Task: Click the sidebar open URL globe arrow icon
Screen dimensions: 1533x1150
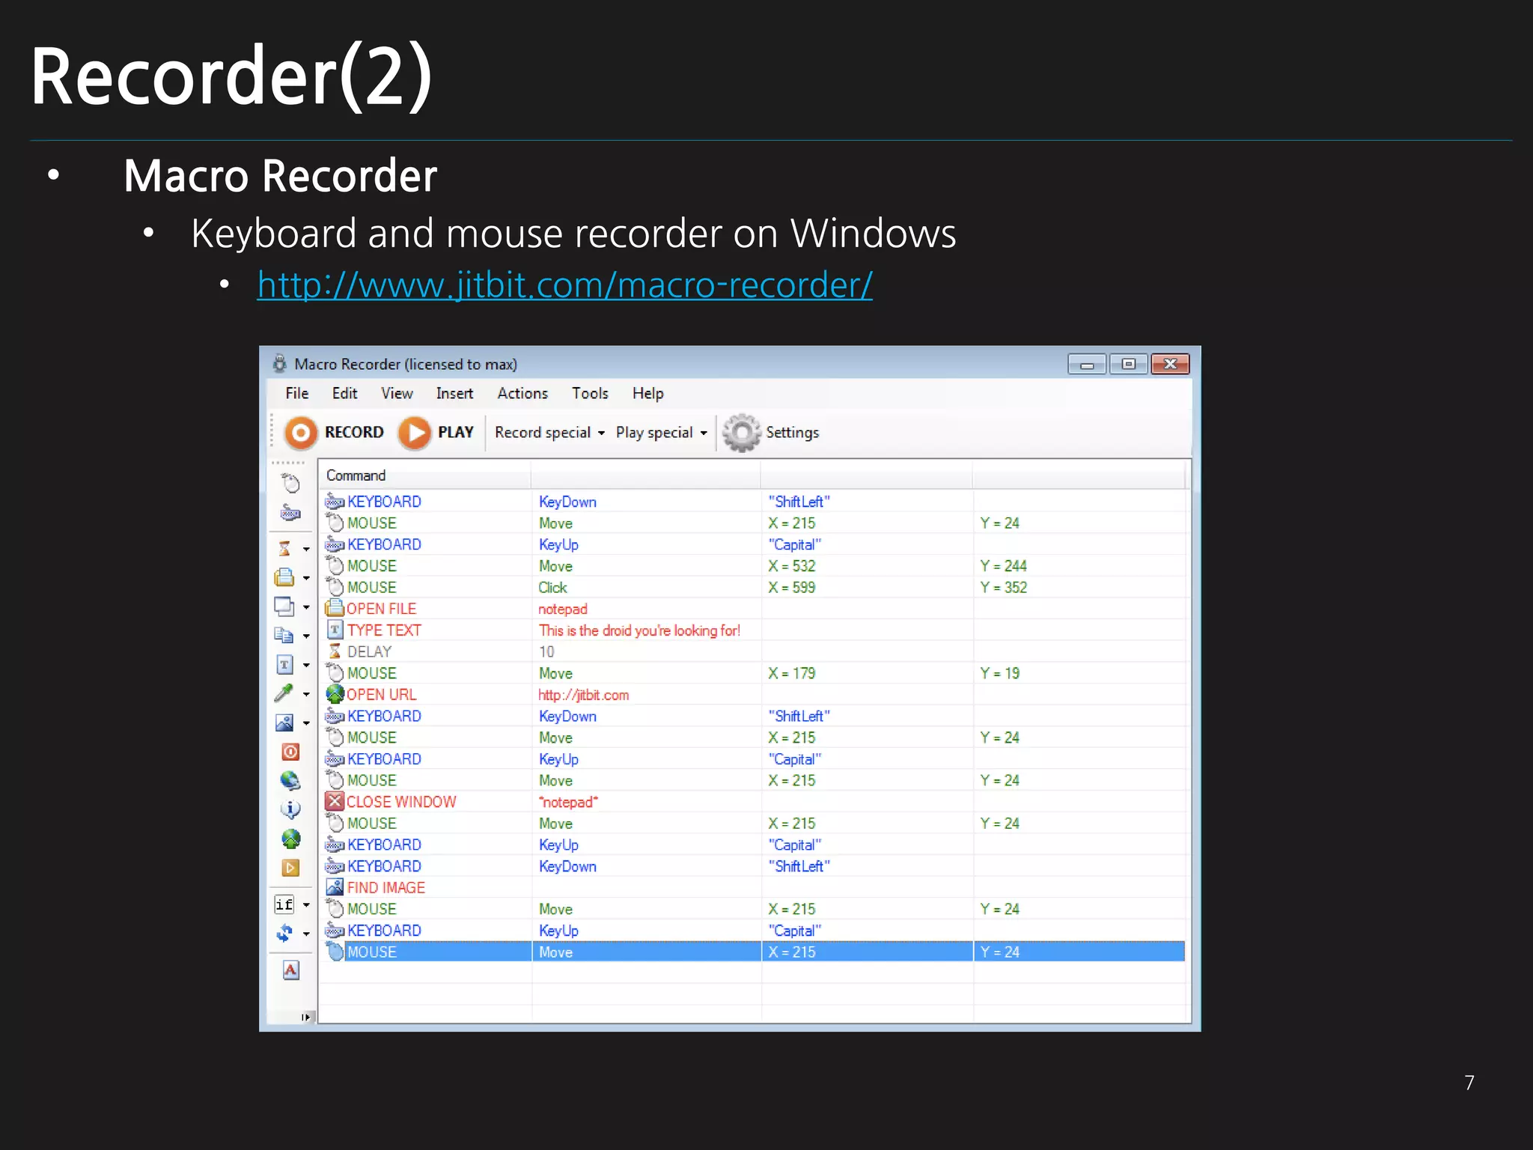Action: click(x=290, y=839)
